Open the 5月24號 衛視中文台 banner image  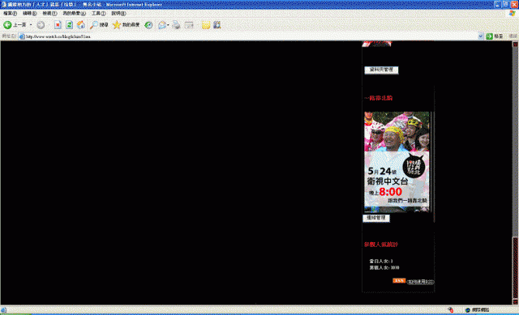point(397,162)
